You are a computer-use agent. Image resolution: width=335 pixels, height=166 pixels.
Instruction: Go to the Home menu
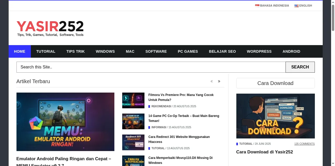click(x=20, y=51)
